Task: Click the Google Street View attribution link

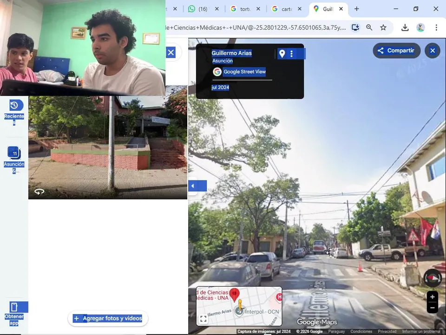Action: pyautogui.click(x=244, y=72)
